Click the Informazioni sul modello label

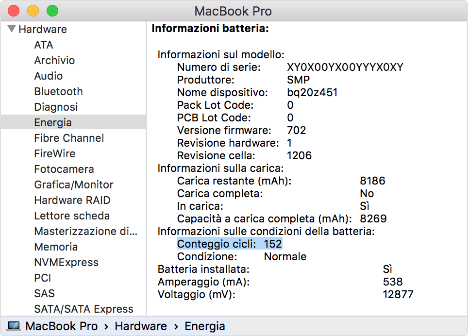(221, 54)
